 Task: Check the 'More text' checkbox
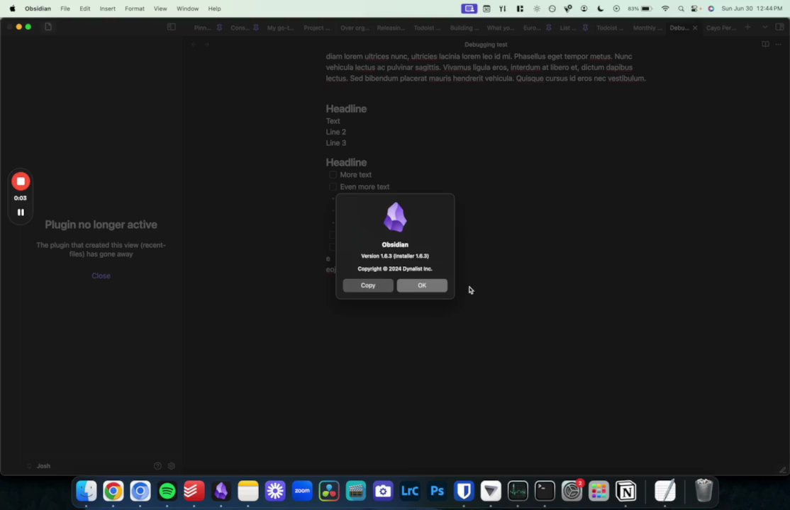pos(333,175)
